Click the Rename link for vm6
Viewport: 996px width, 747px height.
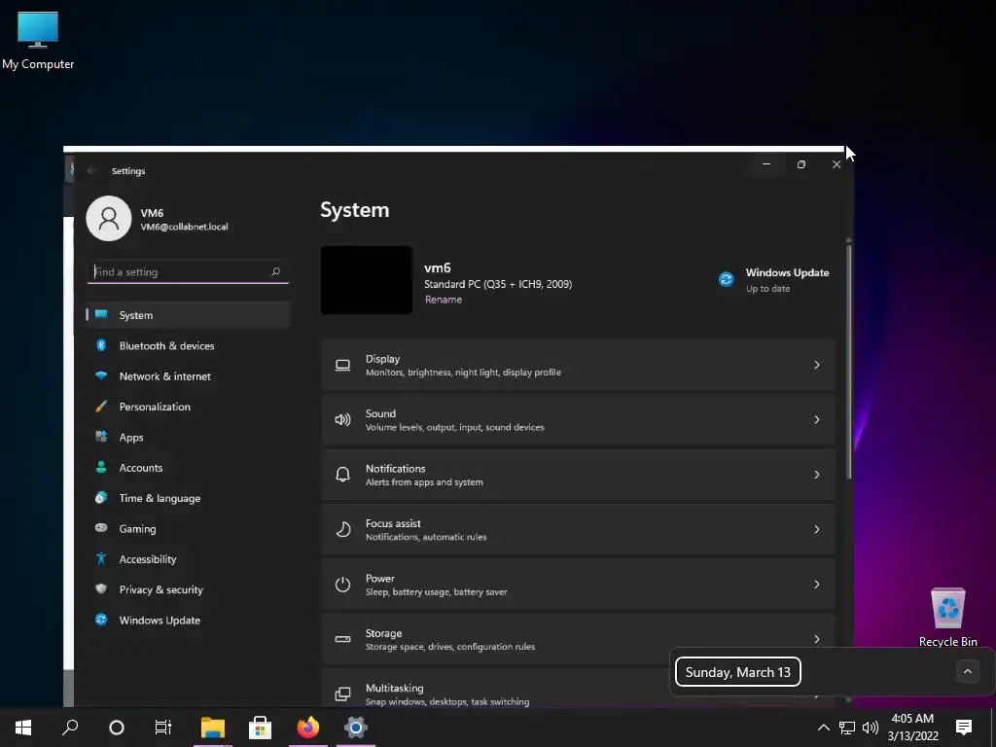coord(444,300)
